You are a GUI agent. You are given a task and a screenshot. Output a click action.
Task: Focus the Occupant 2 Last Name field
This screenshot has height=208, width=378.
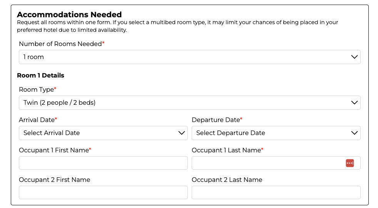point(276,192)
